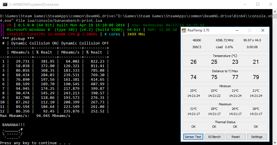The width and height of the screenshot is (277, 145).
Task: Click the Dynamic Collision OFF column header
Action: point(85,43)
